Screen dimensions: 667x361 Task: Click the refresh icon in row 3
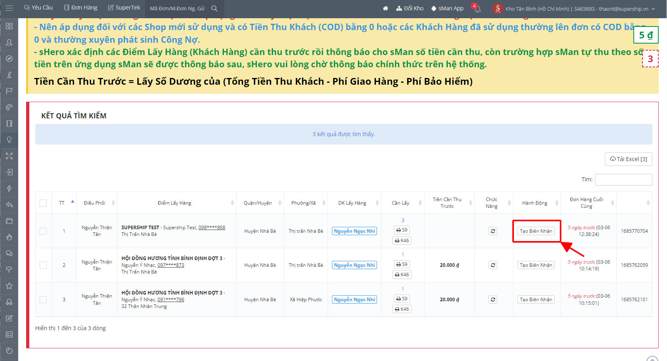tap(493, 300)
